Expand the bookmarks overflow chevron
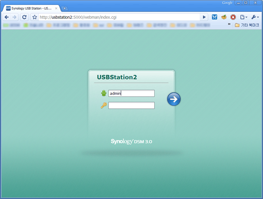Viewport: 263px width, 199px height. tap(229, 24)
